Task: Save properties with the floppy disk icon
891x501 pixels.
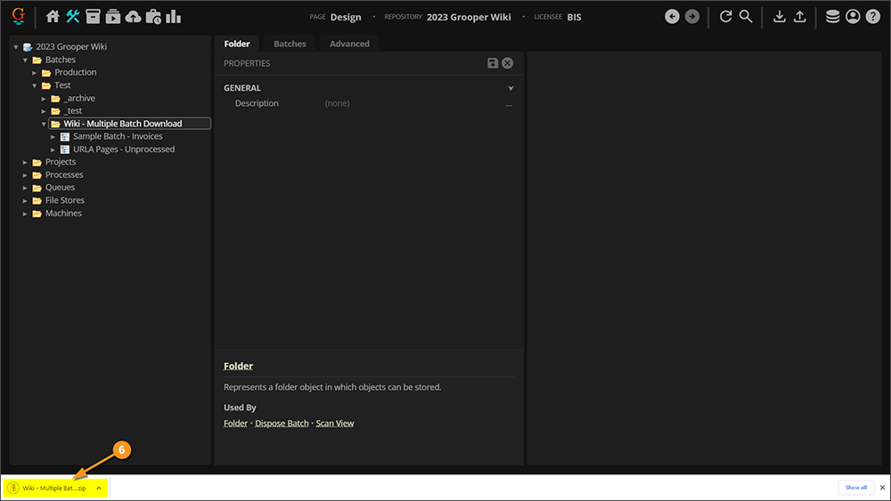Action: pos(493,63)
